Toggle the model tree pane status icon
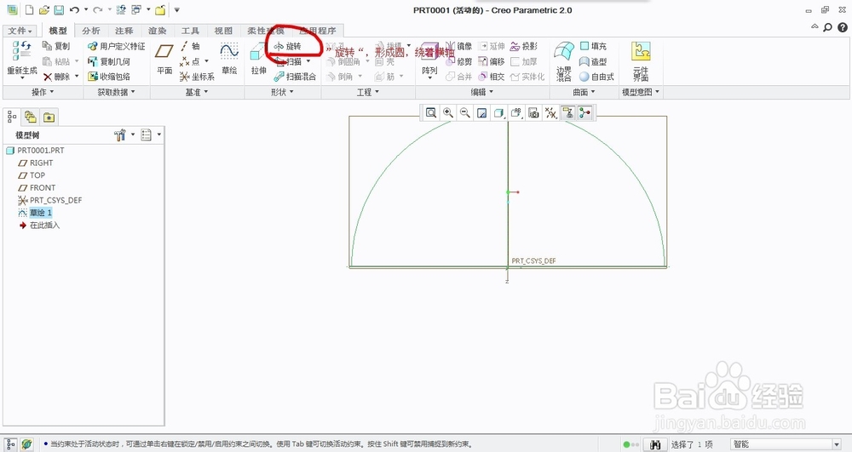This screenshot has height=452, width=852. coord(10,444)
